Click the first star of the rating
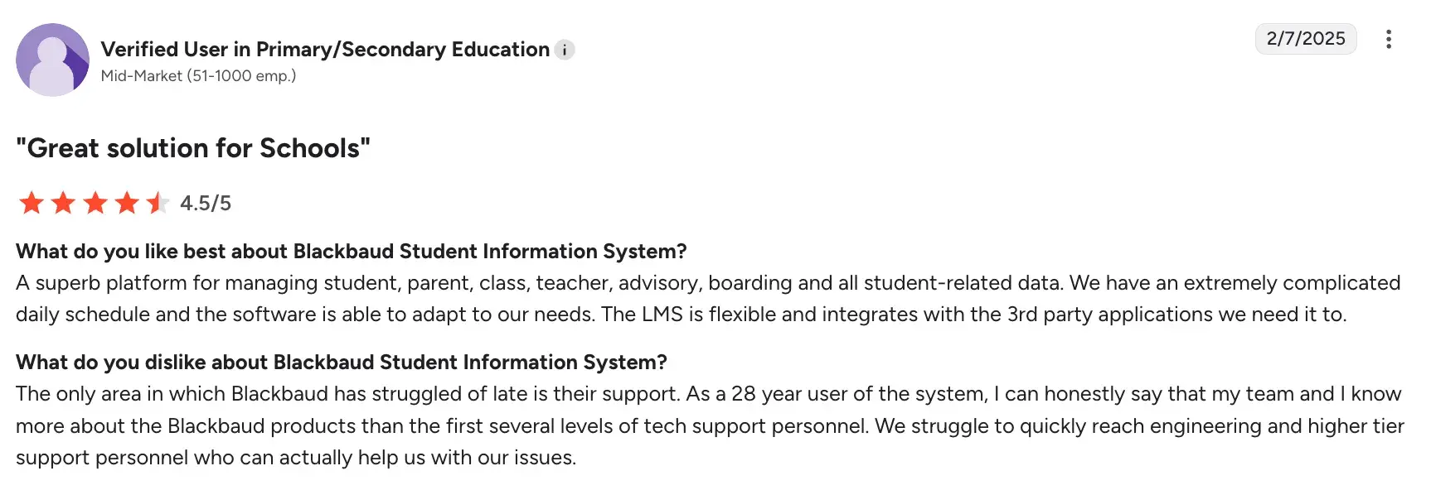The width and height of the screenshot is (1431, 490). click(31, 203)
